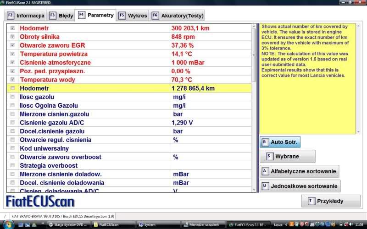
Task: Select value 848 rpm
Action: click(x=183, y=37)
